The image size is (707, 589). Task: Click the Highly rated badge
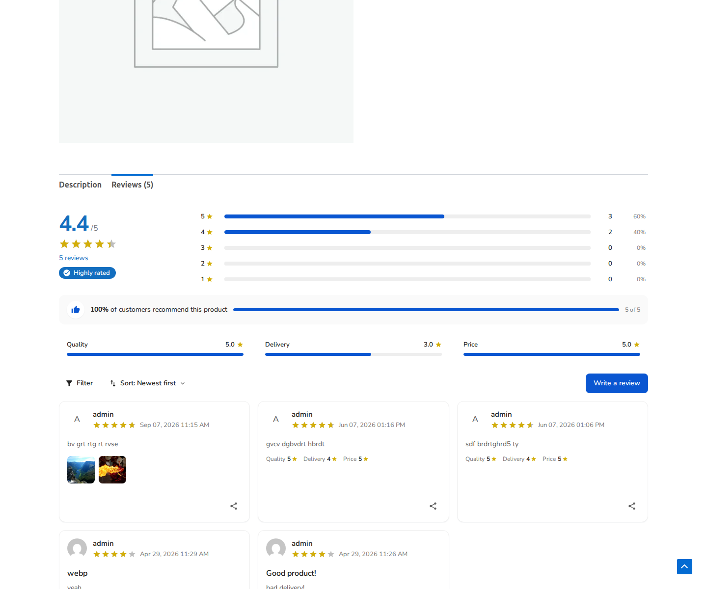[x=87, y=273]
